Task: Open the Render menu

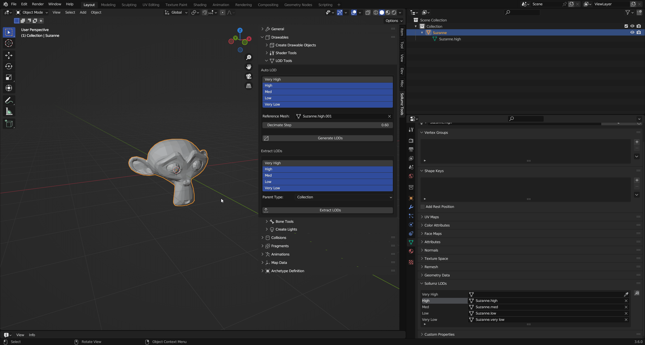Action: click(x=38, y=4)
